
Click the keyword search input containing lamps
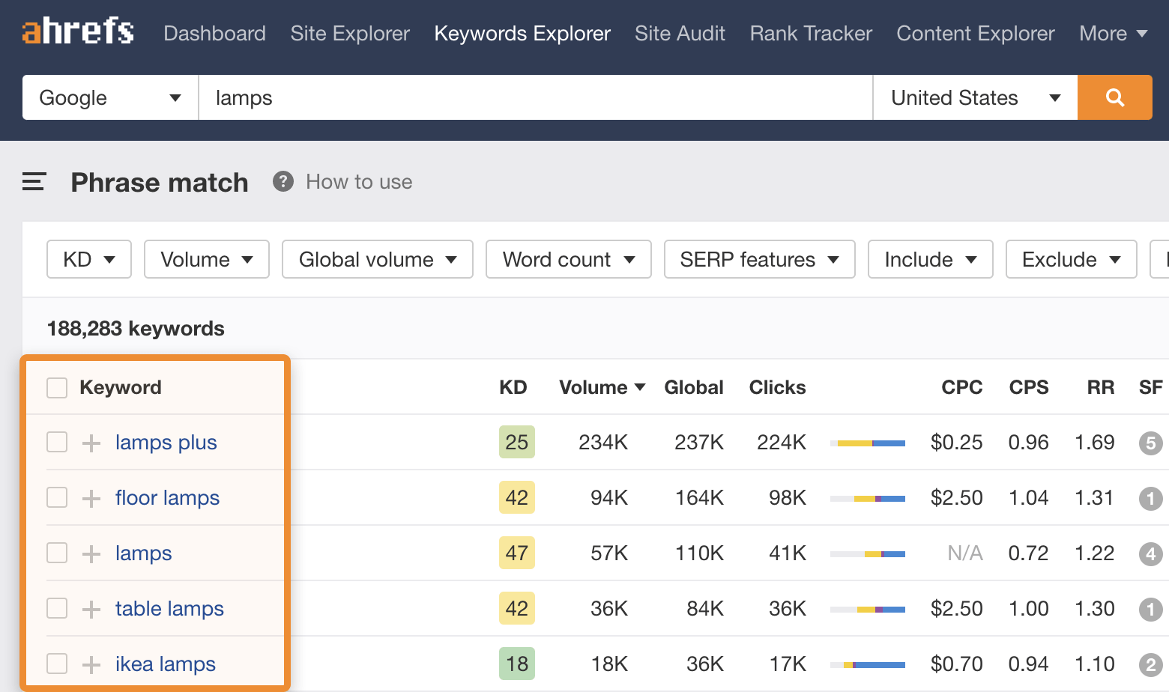tap(535, 97)
